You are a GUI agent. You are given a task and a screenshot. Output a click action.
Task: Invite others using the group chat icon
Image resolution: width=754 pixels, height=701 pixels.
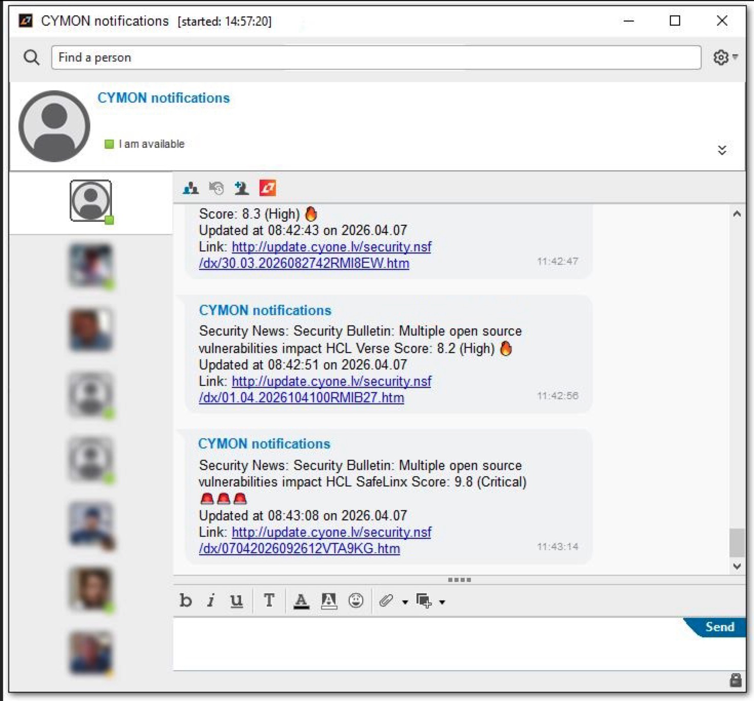coord(190,188)
